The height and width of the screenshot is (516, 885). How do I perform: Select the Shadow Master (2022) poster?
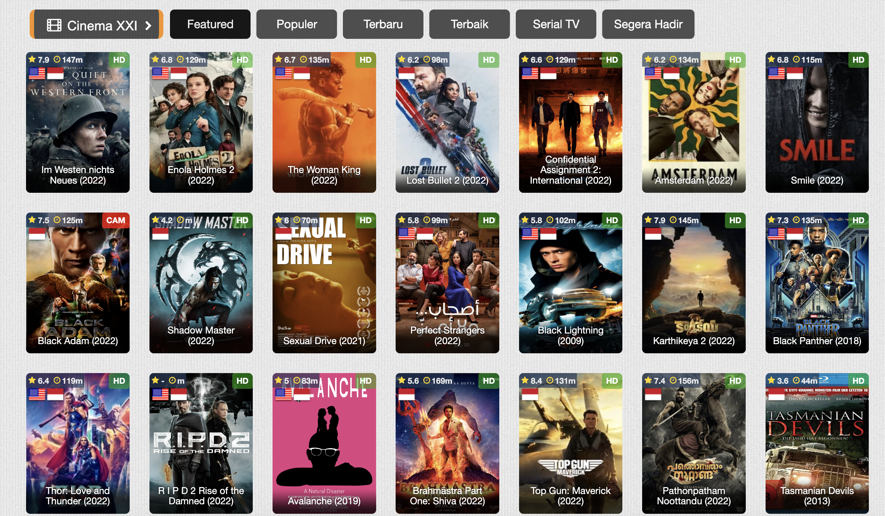(x=201, y=283)
